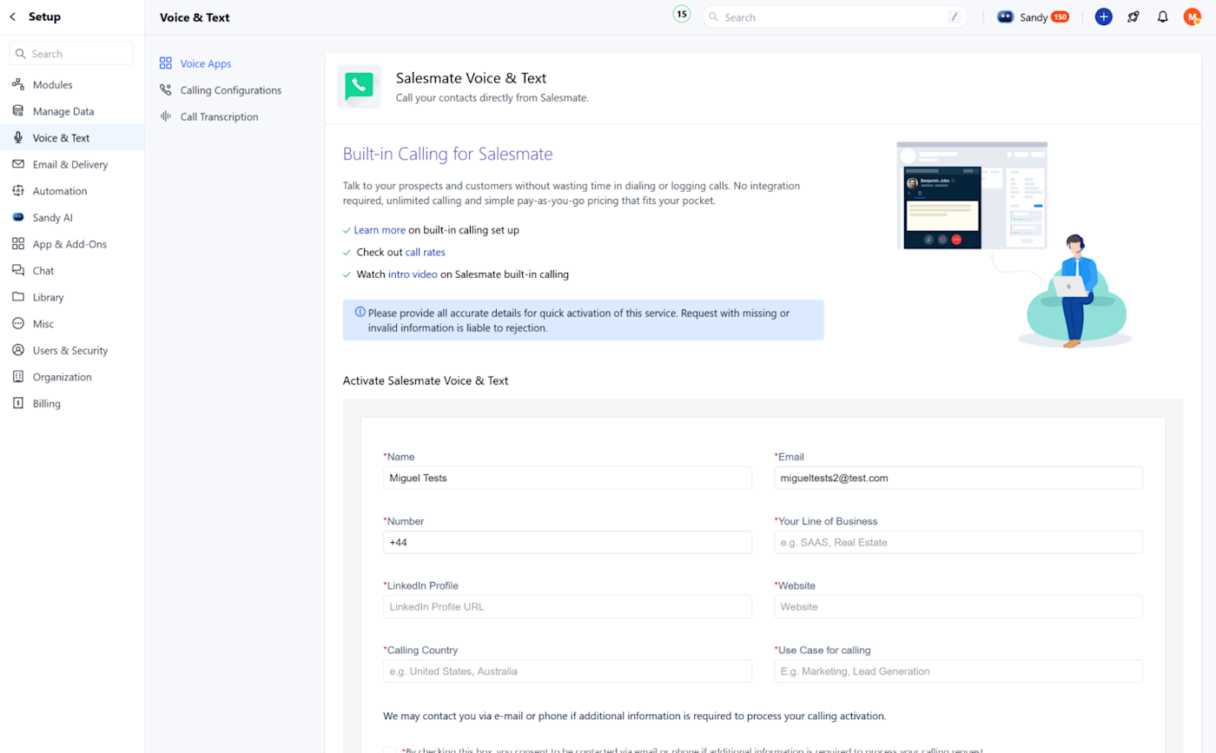Open the call rates link
1216x753 pixels.
pyautogui.click(x=425, y=252)
